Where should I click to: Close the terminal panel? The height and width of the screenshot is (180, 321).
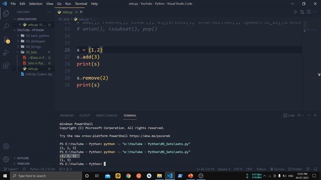[x=315, y=115]
